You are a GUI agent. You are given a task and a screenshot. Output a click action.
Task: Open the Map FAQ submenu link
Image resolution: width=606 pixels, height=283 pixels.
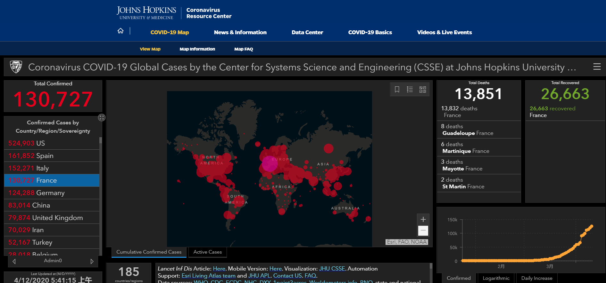[x=244, y=49]
